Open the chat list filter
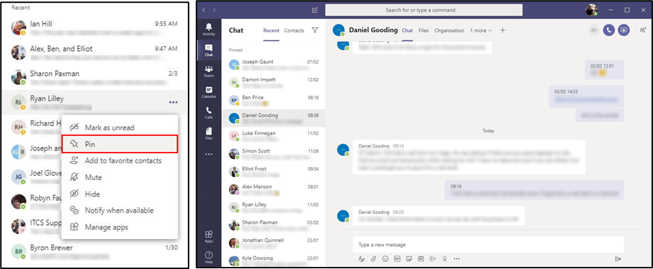The height and width of the screenshot is (269, 653). (315, 30)
